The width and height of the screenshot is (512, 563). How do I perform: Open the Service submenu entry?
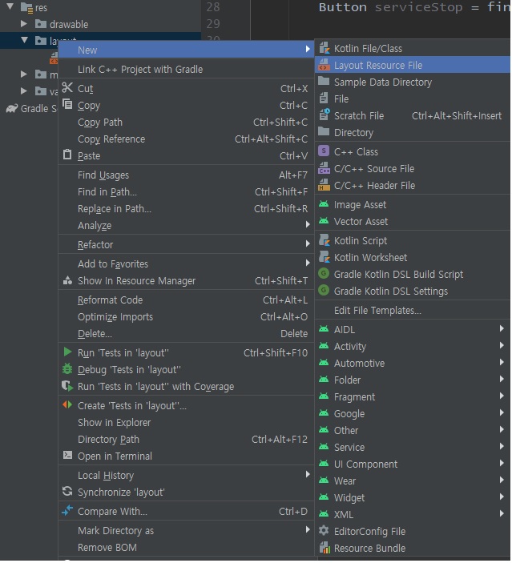pos(413,447)
